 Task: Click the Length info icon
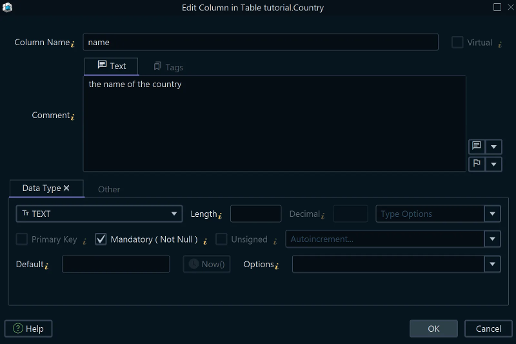[x=220, y=216]
